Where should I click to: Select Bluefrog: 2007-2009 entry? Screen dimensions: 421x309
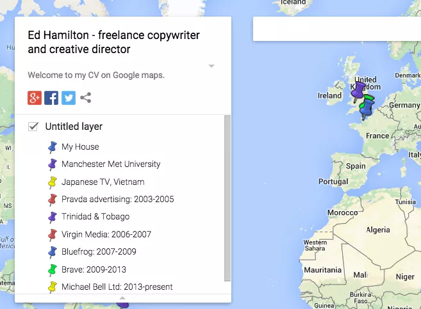pyautogui.click(x=99, y=251)
